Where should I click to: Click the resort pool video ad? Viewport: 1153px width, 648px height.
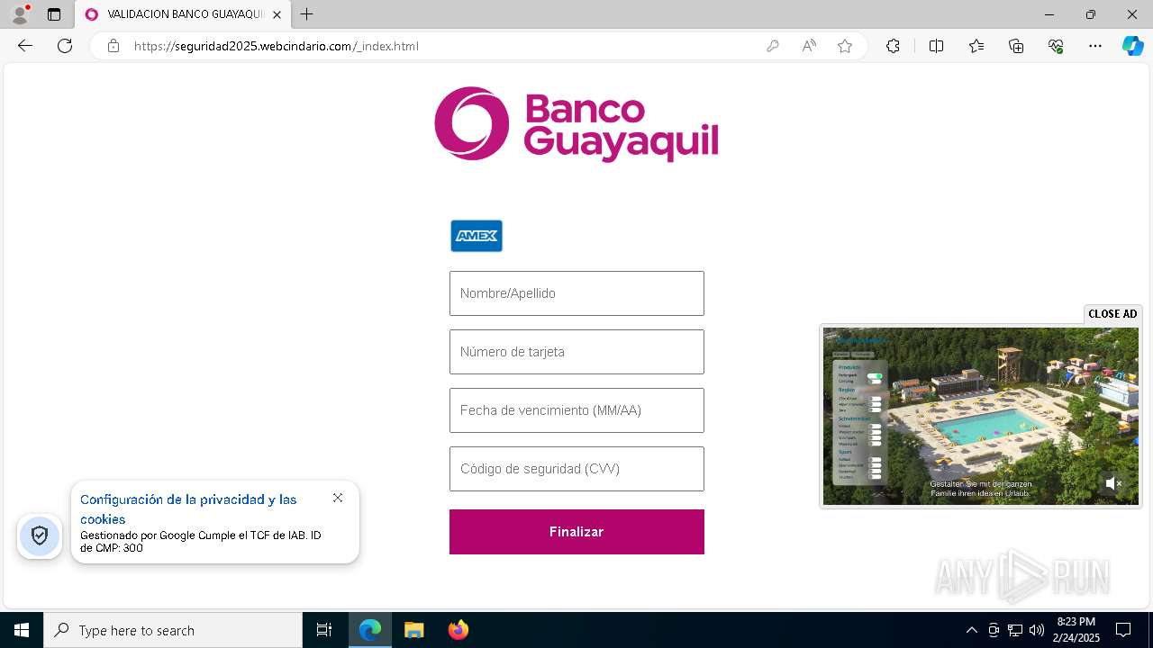click(x=981, y=416)
